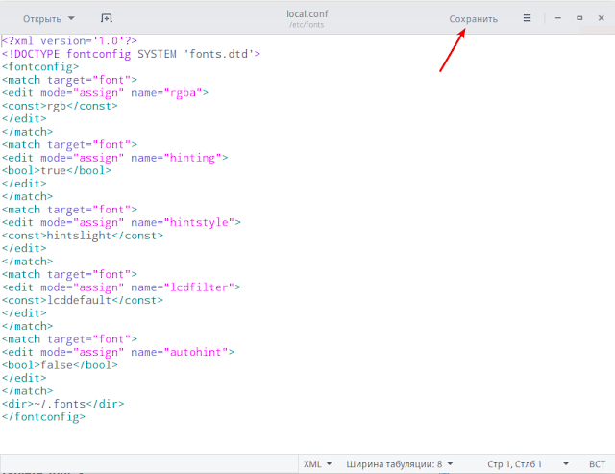Click the name="autohint" edit line
Viewport: 615px width, 474px height.
(x=118, y=352)
